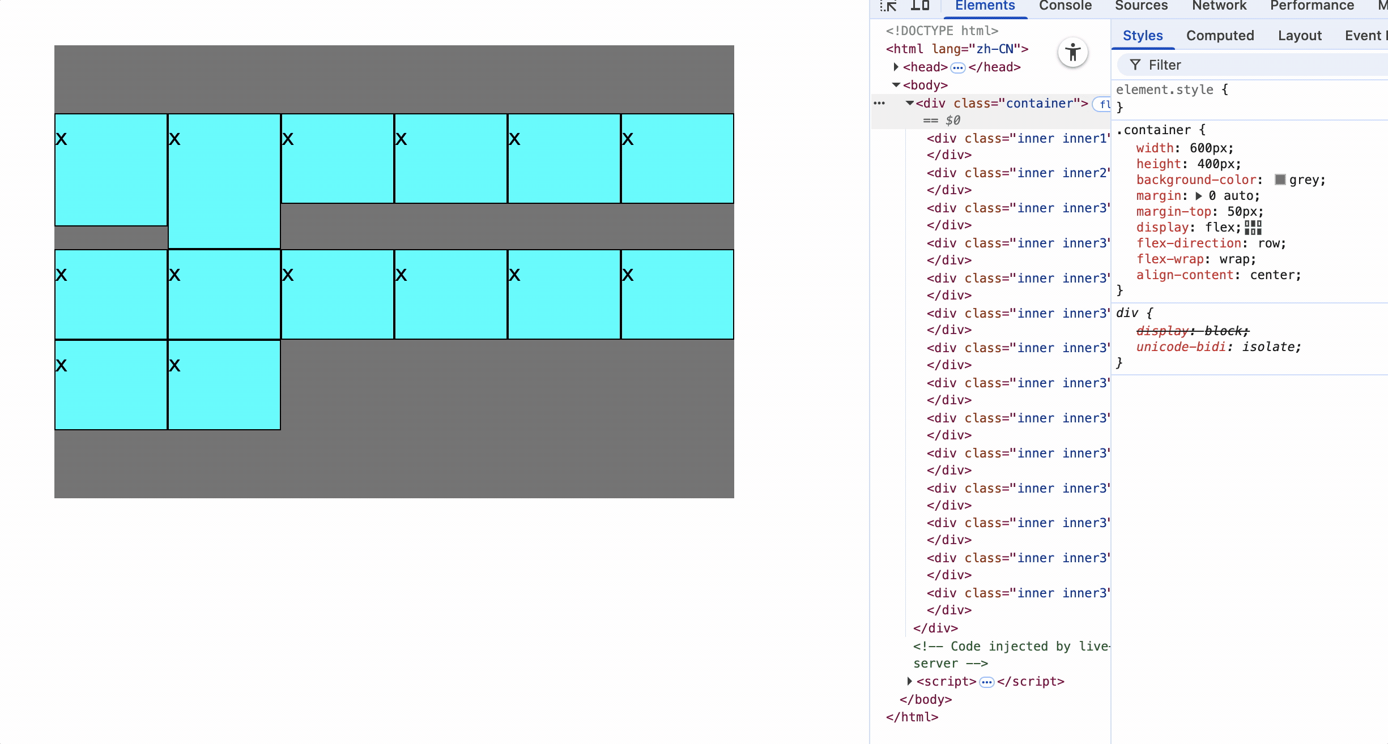
Task: Click the grey background-color swatch
Action: [1280, 180]
